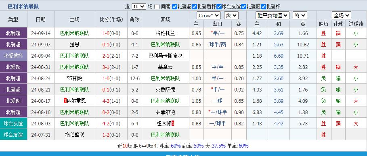Click the 巴利米纳联队 title heading
This screenshot has height=156, width=367.
[23, 6]
